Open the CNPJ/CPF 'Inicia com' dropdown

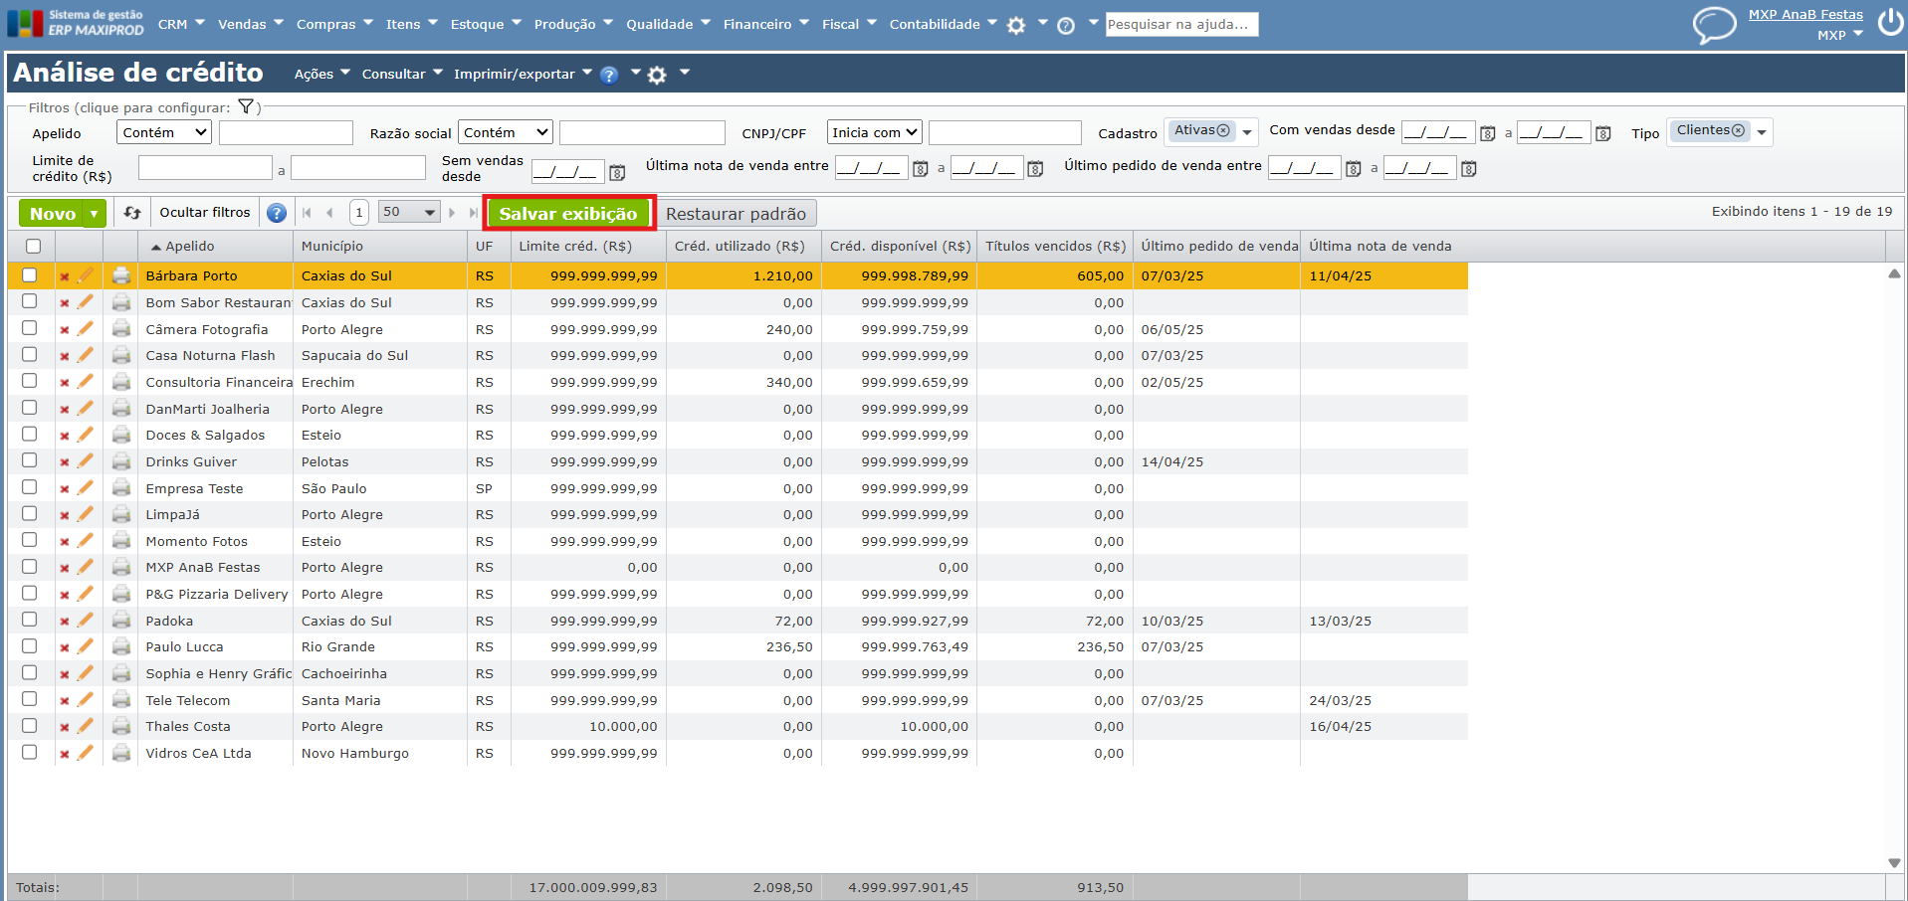[874, 132]
